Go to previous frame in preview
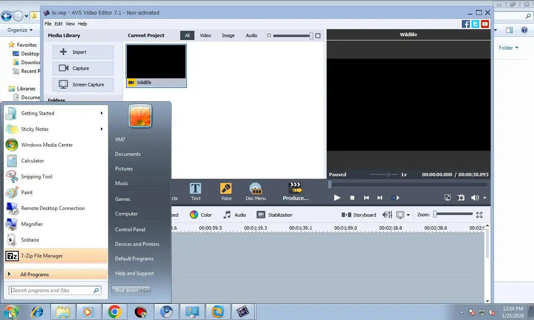 pos(366,198)
